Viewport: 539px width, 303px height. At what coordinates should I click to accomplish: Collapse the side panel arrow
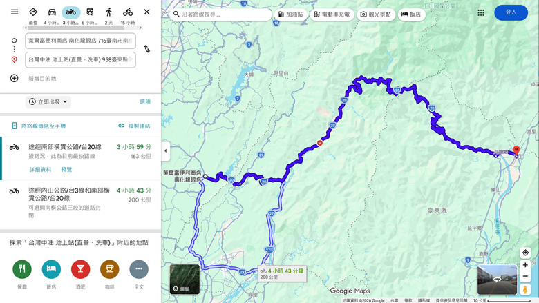[165, 150]
